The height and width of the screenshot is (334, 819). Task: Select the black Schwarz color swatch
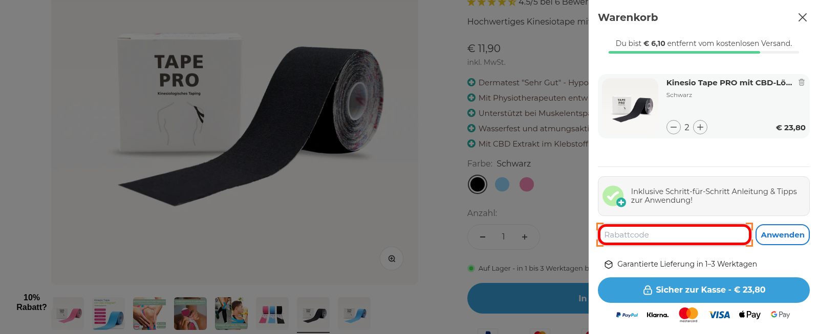pos(478,184)
